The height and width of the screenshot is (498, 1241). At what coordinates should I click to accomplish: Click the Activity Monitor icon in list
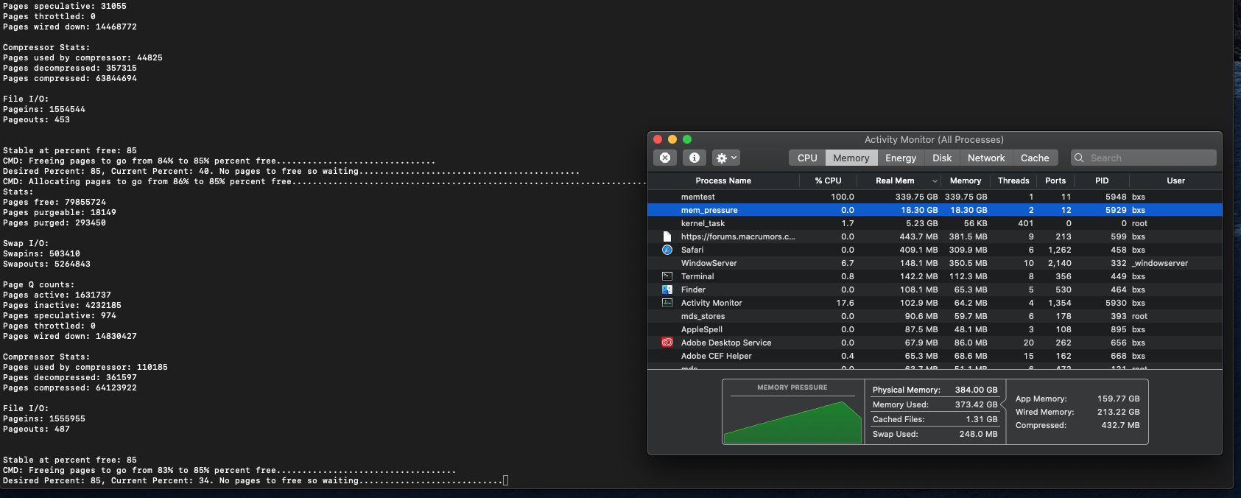(667, 303)
